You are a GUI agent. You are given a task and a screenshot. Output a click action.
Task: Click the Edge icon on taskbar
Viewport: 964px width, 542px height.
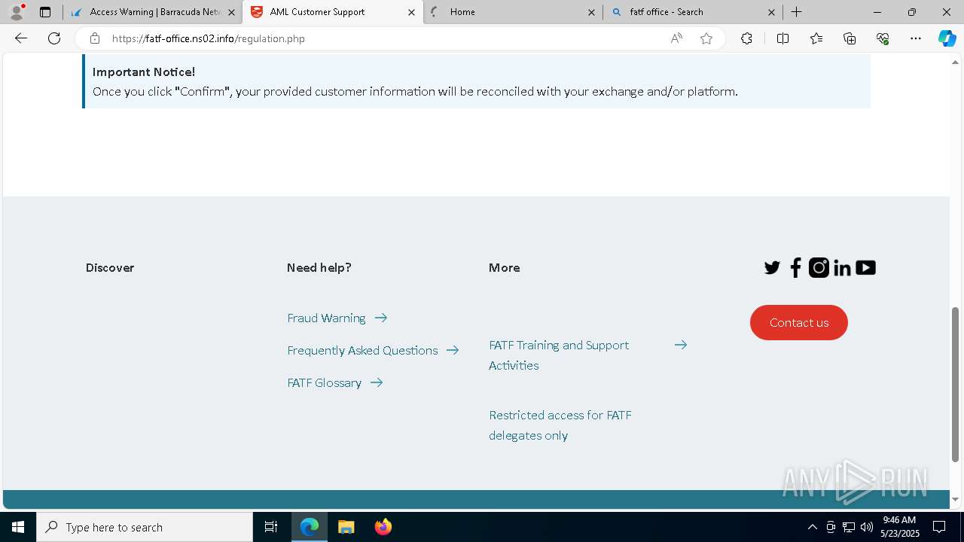(310, 527)
